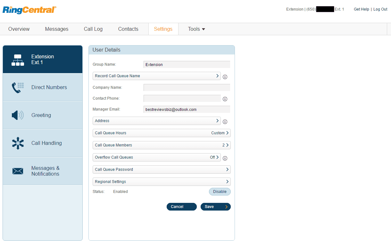Open the Call Queue Members list
The width and height of the screenshot is (391, 241).
(x=162, y=145)
